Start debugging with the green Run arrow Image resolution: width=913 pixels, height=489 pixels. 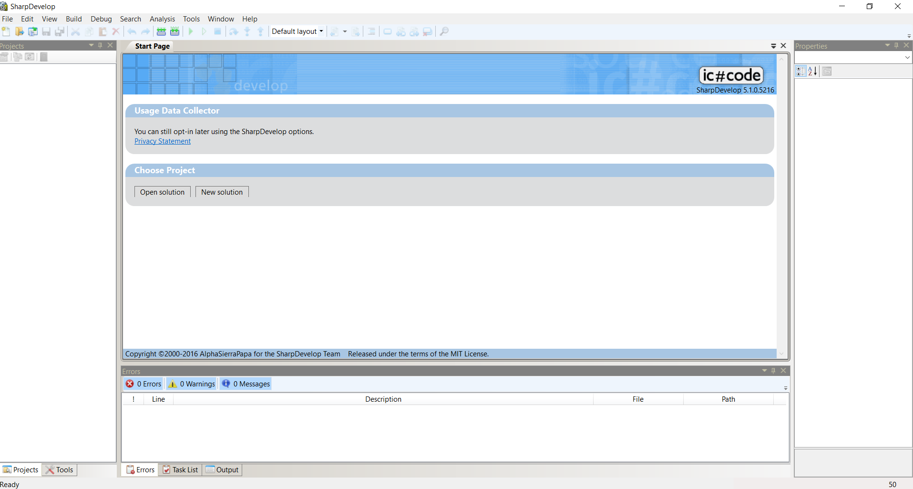(x=190, y=31)
